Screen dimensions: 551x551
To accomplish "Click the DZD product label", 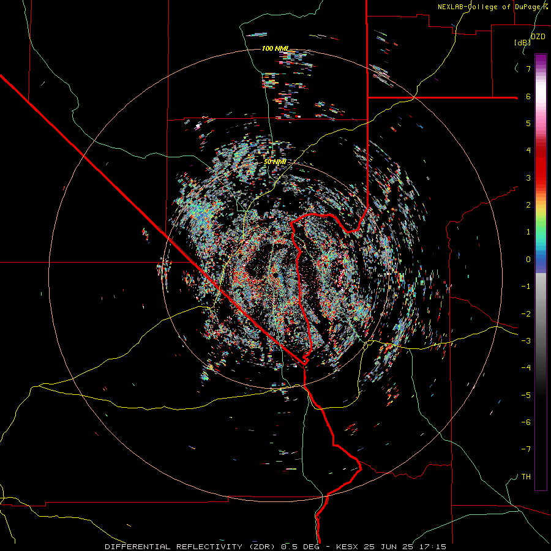I will click(538, 37).
